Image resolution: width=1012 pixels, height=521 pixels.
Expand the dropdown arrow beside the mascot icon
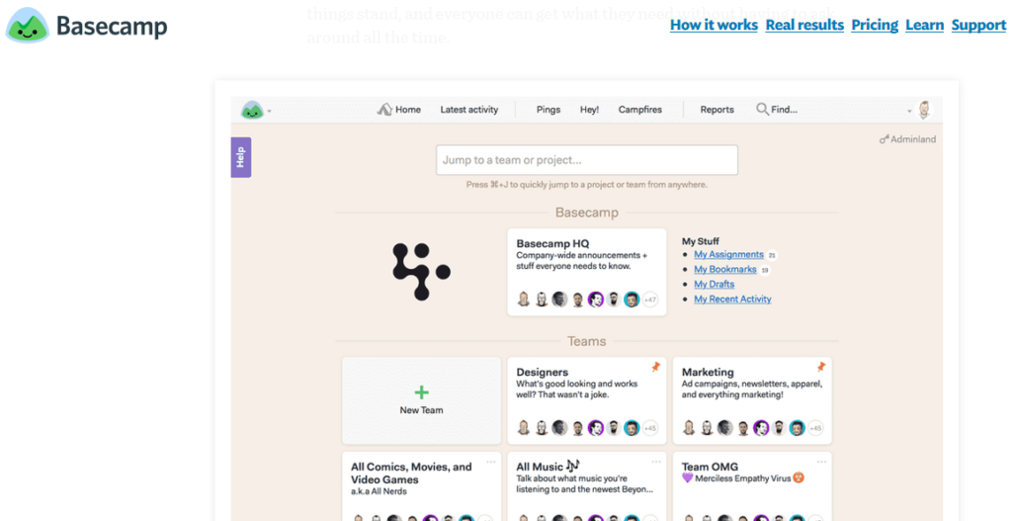[x=269, y=112]
